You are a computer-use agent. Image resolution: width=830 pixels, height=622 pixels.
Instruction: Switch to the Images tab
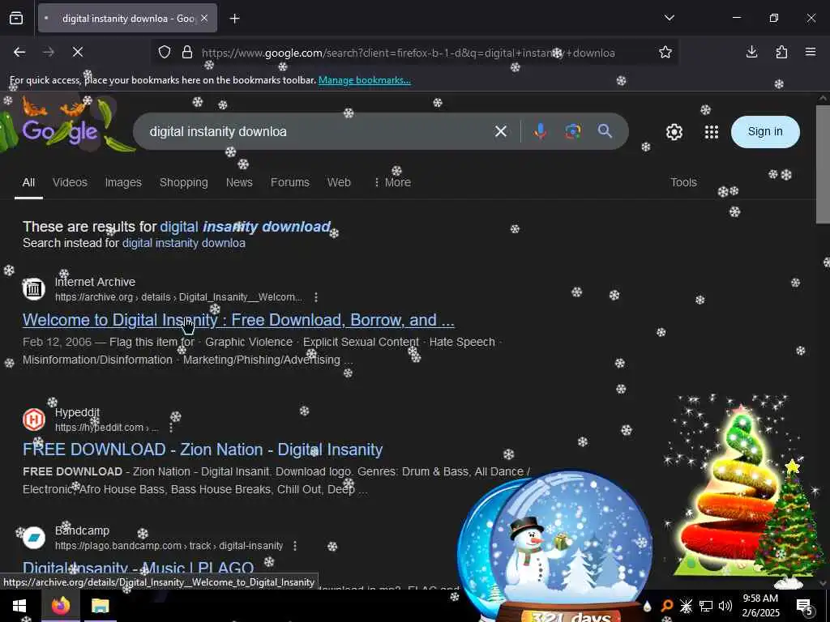coord(123,182)
